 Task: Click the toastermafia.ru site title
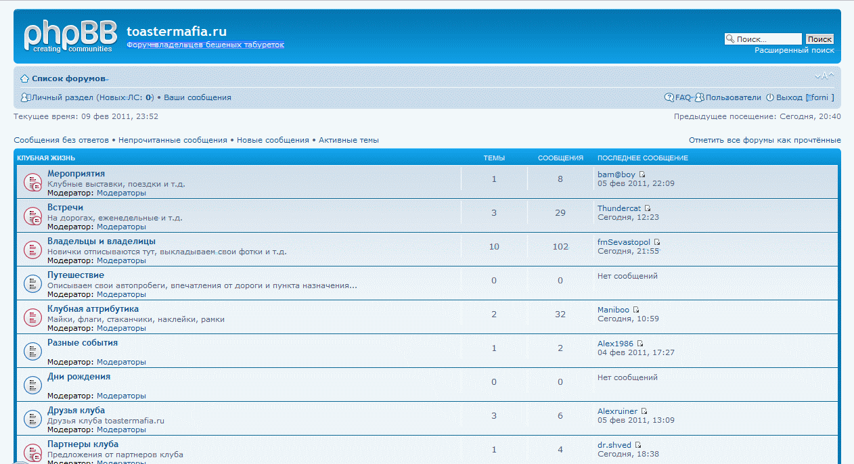[x=177, y=32]
